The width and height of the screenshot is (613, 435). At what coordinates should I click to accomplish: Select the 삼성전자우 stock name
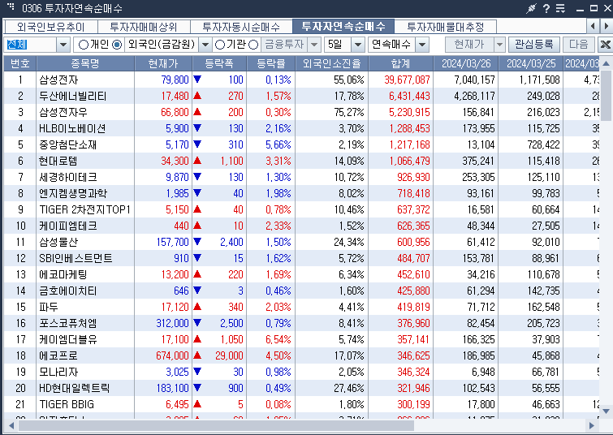63,112
